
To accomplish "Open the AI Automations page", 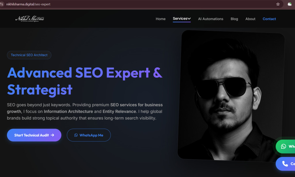I will pos(211,19).
